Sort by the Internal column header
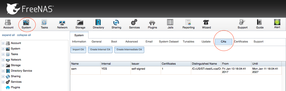Image resolution: width=286 pixels, height=91 pixels. (116, 64)
